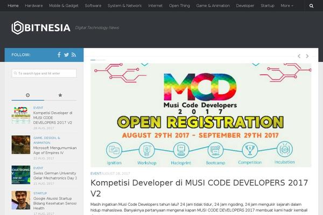Click the sidebar search input field
This screenshot has height=215, width=323.
[x=44, y=73]
